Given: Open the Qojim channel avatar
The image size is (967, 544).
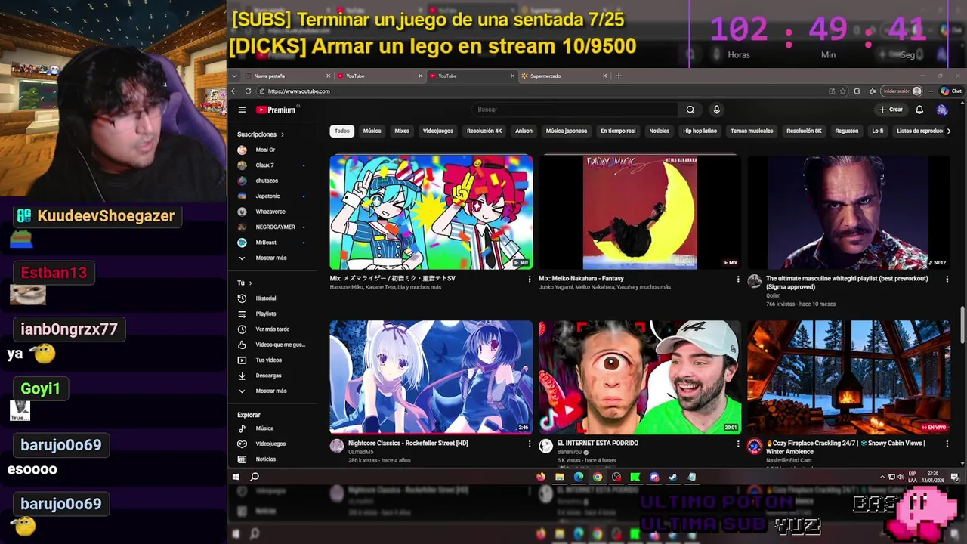Looking at the screenshot, I should click(754, 281).
